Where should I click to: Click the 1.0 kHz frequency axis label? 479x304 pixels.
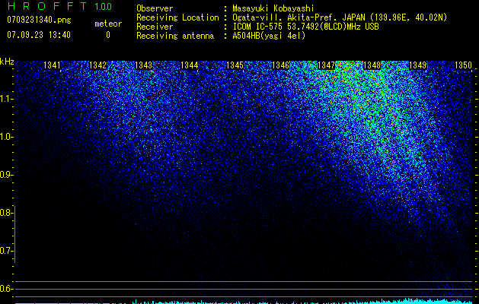tap(7, 137)
